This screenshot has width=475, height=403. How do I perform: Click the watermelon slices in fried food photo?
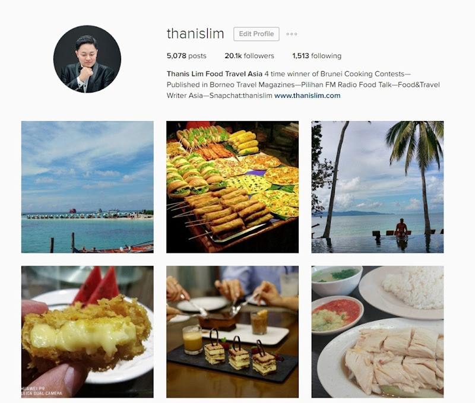point(96,285)
